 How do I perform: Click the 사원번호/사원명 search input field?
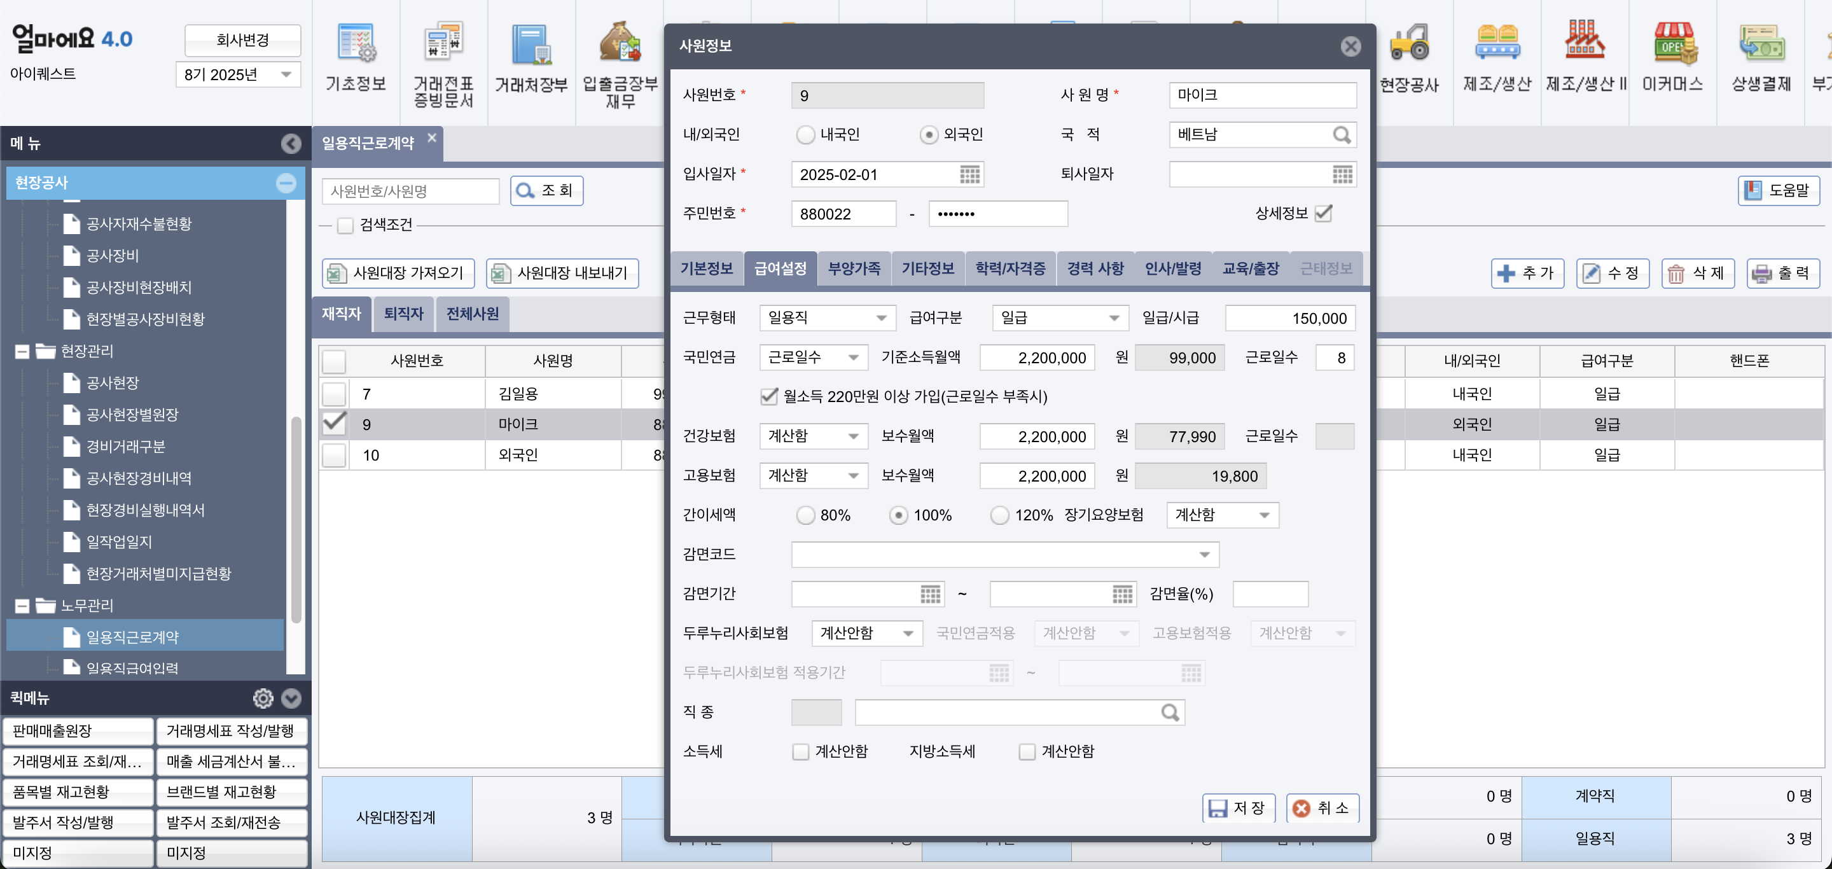point(411,191)
